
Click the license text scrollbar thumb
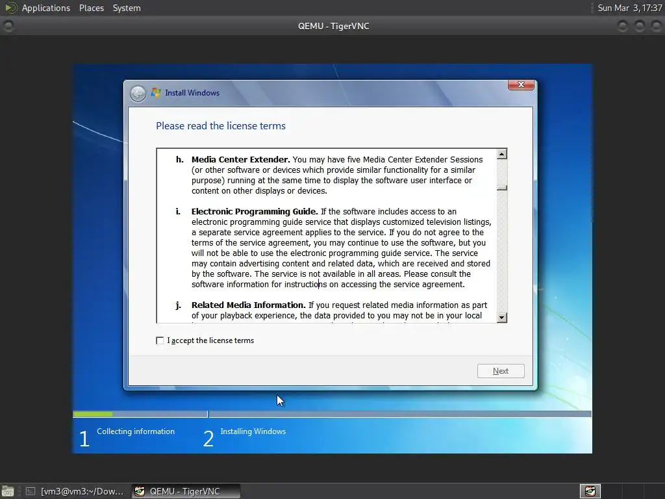coord(502,188)
